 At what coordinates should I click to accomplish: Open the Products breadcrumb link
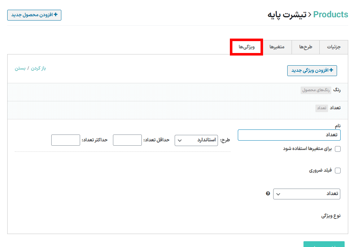[x=331, y=14]
